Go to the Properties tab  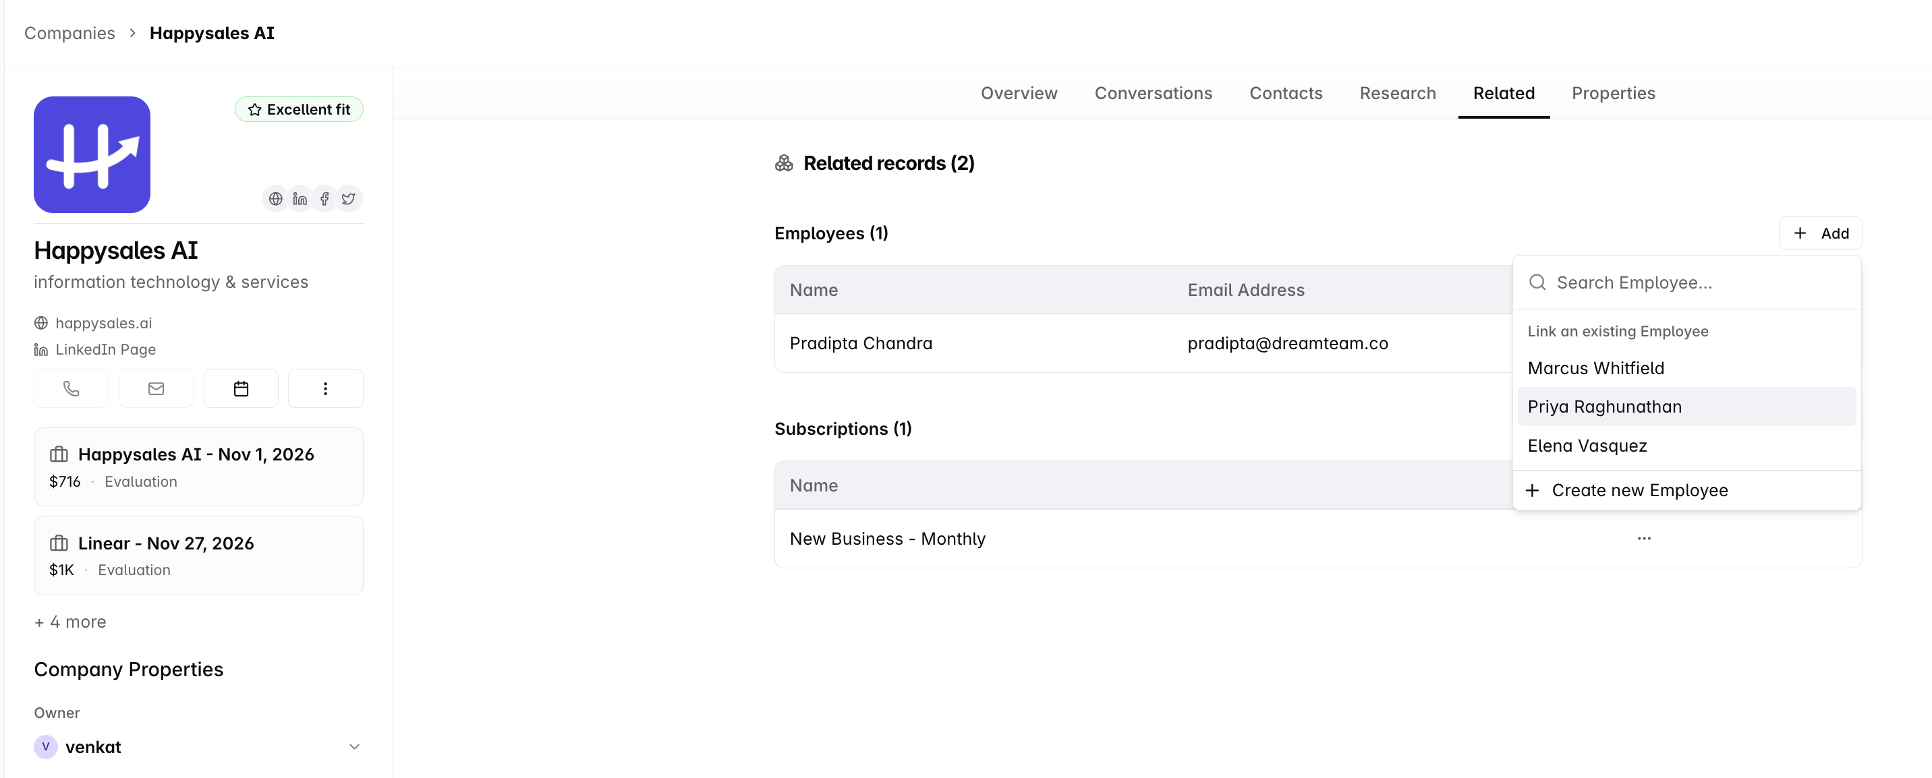1613,93
